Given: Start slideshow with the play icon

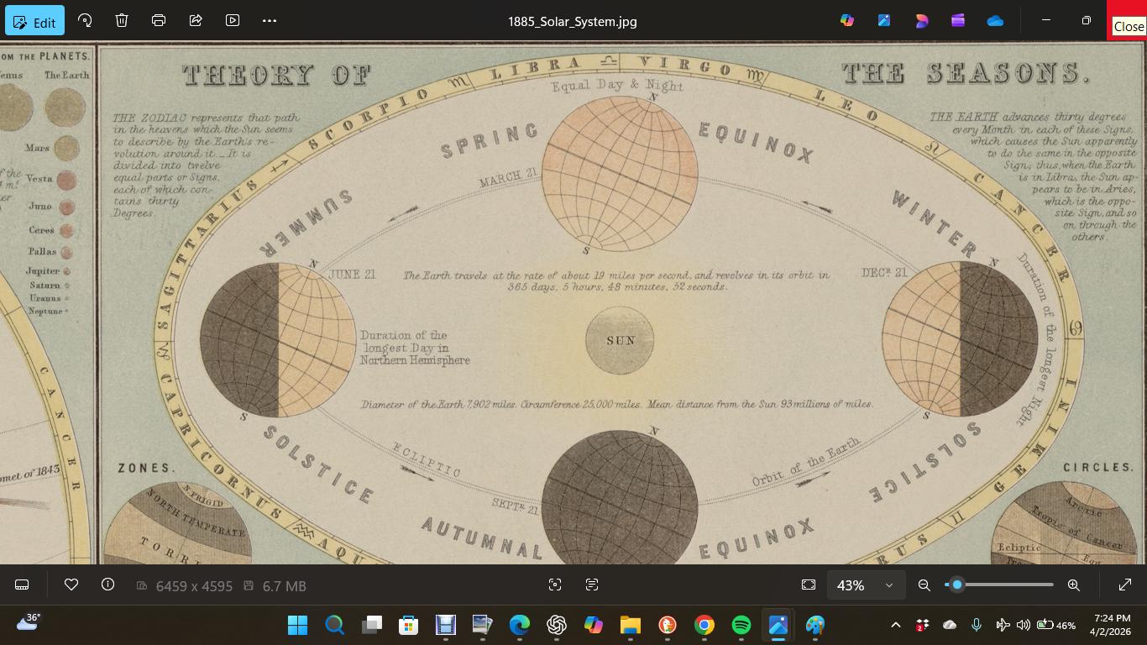Looking at the screenshot, I should click(x=233, y=20).
